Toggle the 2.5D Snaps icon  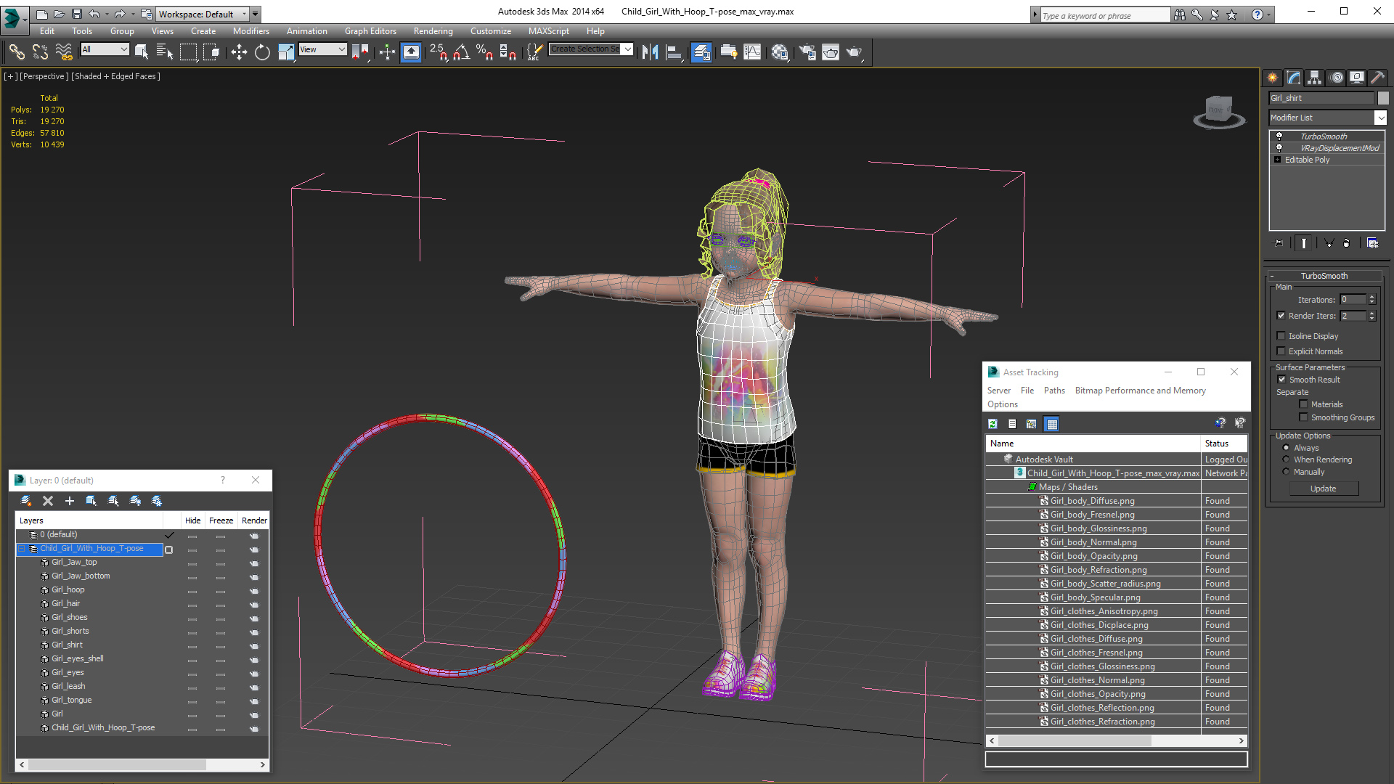pyautogui.click(x=438, y=52)
